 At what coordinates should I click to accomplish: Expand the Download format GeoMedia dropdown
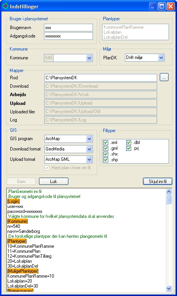(x=89, y=149)
